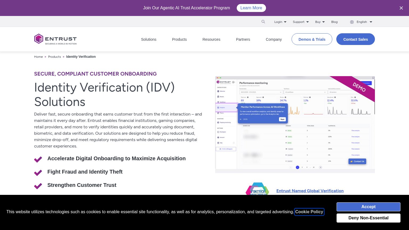Open the Buy dropdown menu
The image size is (409, 230).
click(320, 22)
